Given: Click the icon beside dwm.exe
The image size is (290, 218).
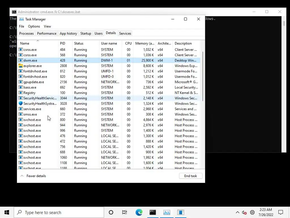Looking at the screenshot, I should click(20, 60).
